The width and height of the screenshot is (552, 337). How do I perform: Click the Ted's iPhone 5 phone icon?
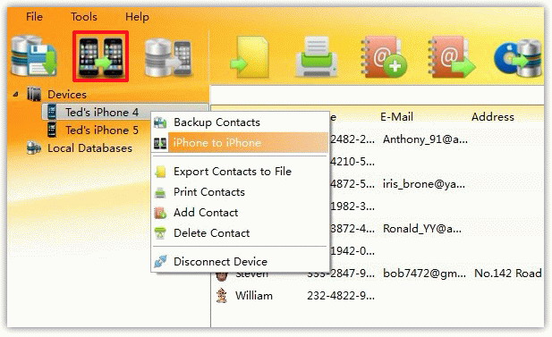(x=52, y=130)
